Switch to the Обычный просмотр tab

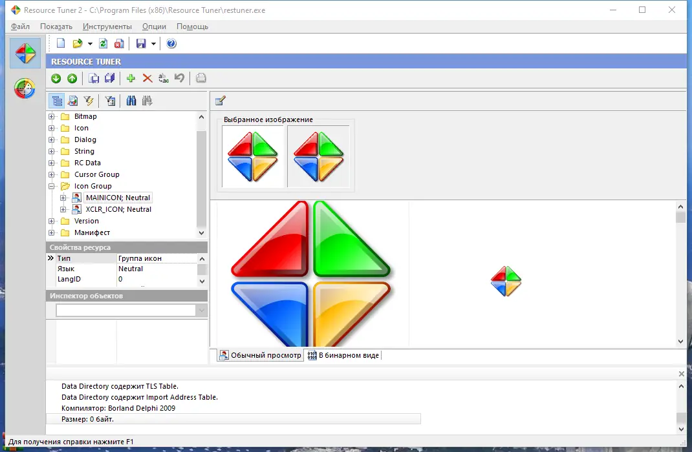[261, 355]
